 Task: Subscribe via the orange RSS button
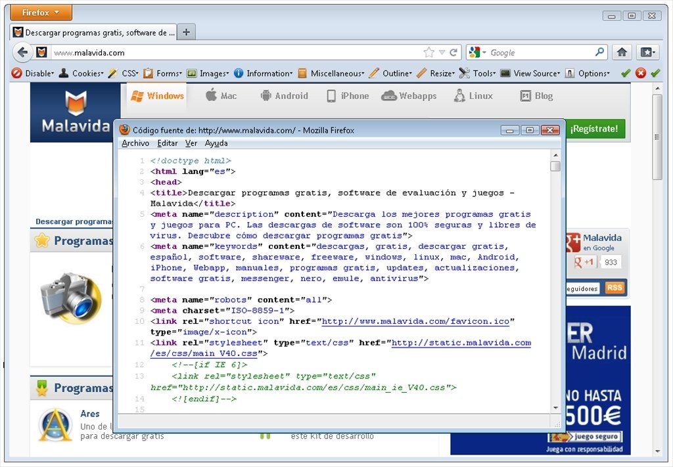tap(615, 288)
